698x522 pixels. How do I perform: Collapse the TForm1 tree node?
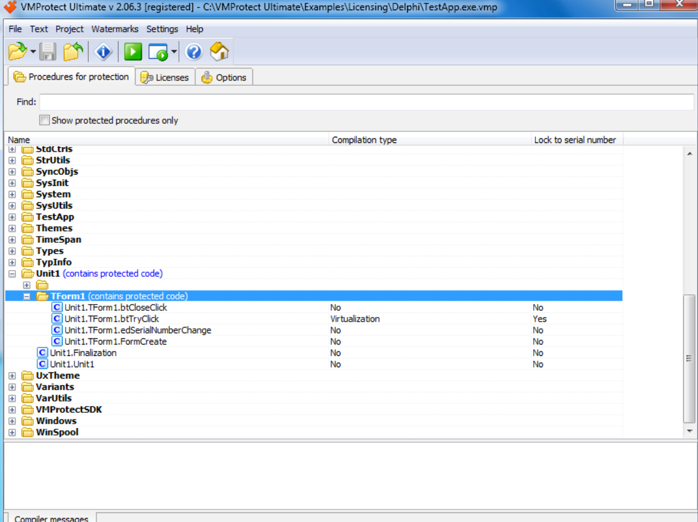pyautogui.click(x=27, y=296)
